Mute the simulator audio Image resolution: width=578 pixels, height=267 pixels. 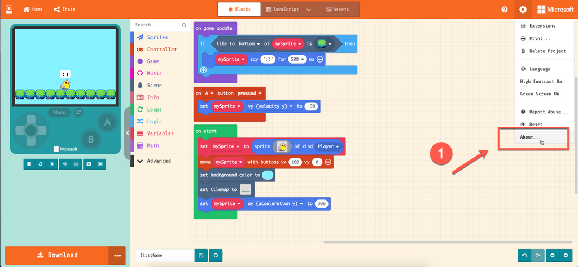pyautogui.click(x=64, y=164)
